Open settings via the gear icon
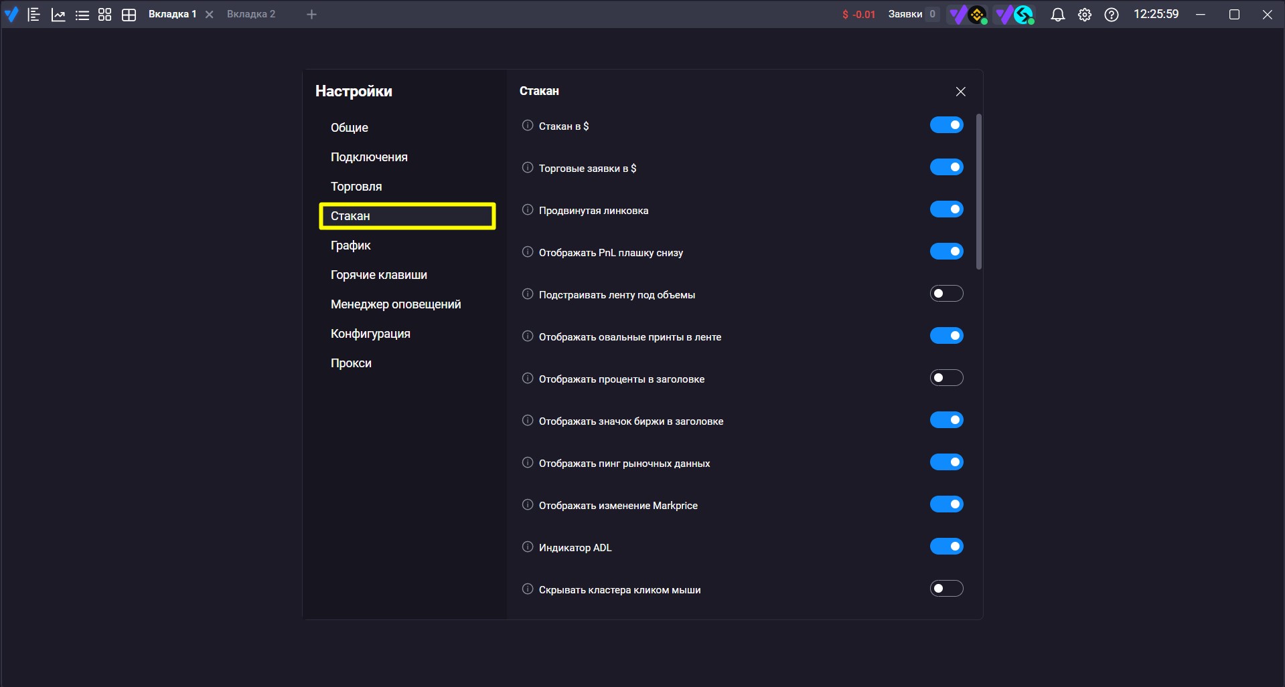Viewport: 1285px width, 687px height. [1085, 15]
